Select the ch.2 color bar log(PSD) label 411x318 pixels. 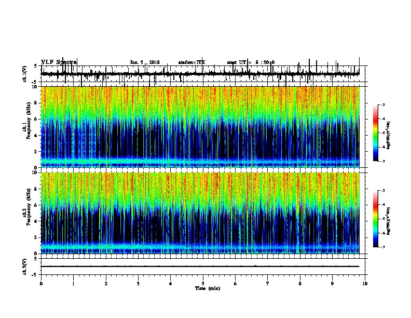[x=389, y=221]
